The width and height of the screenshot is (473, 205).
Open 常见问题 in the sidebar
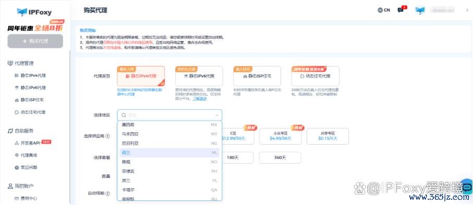click(29, 167)
